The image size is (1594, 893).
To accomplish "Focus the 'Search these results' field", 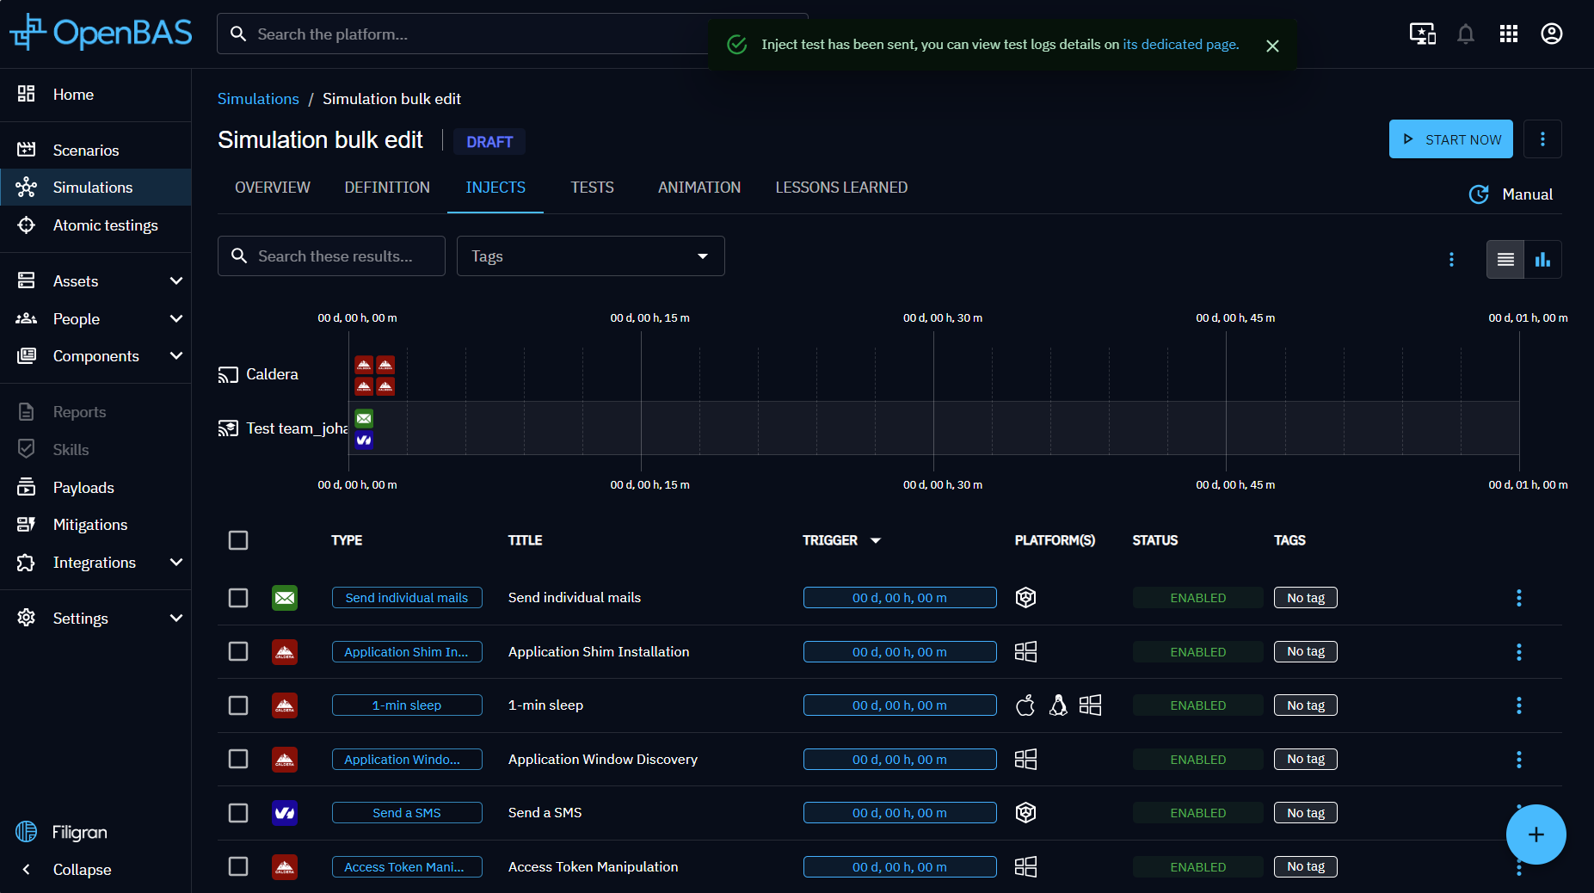I will [x=344, y=256].
